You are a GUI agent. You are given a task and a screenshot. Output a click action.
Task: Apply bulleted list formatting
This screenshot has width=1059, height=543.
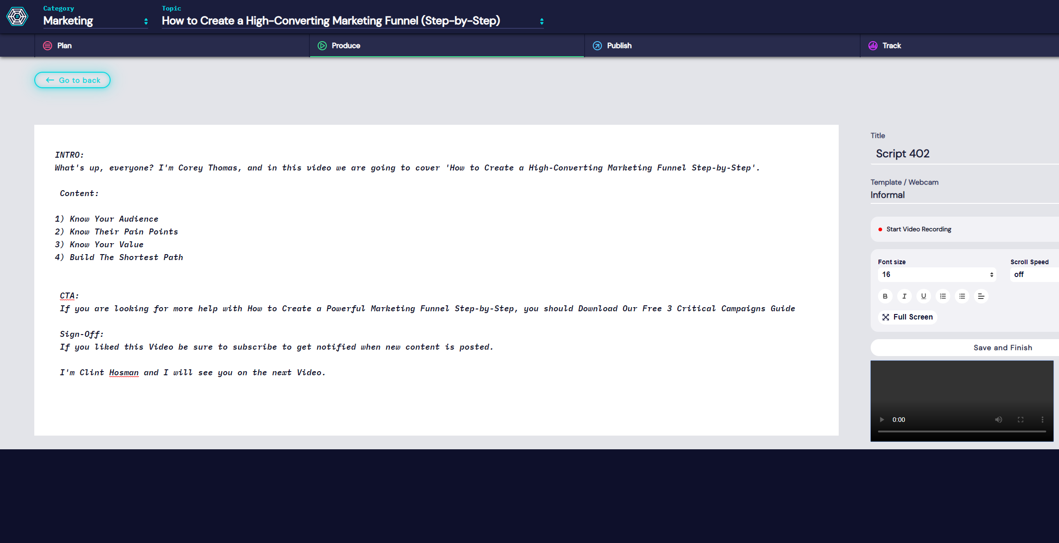point(962,296)
